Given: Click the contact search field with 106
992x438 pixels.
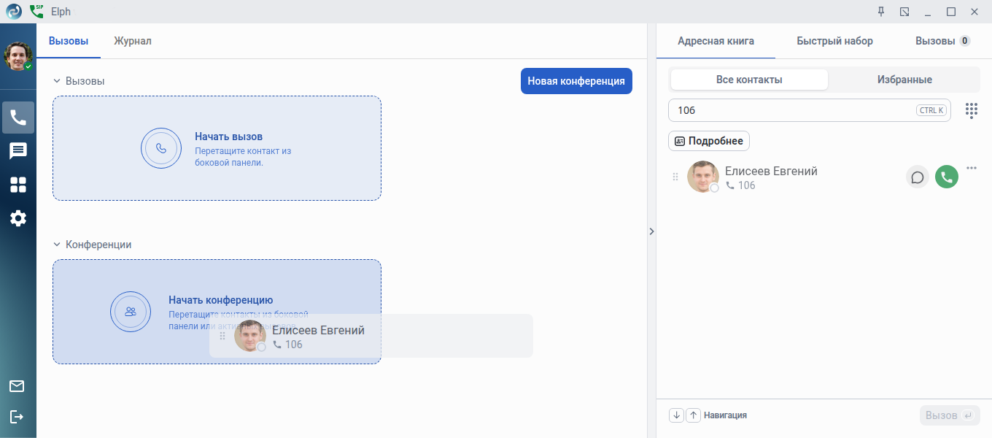Looking at the screenshot, I should coord(791,110).
